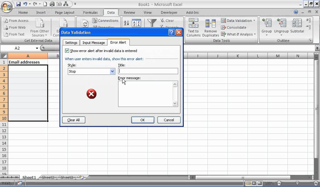
Task: Redo the last action
Action: (35, 4)
